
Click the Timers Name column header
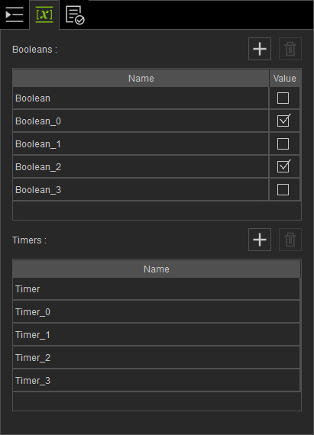(157, 269)
